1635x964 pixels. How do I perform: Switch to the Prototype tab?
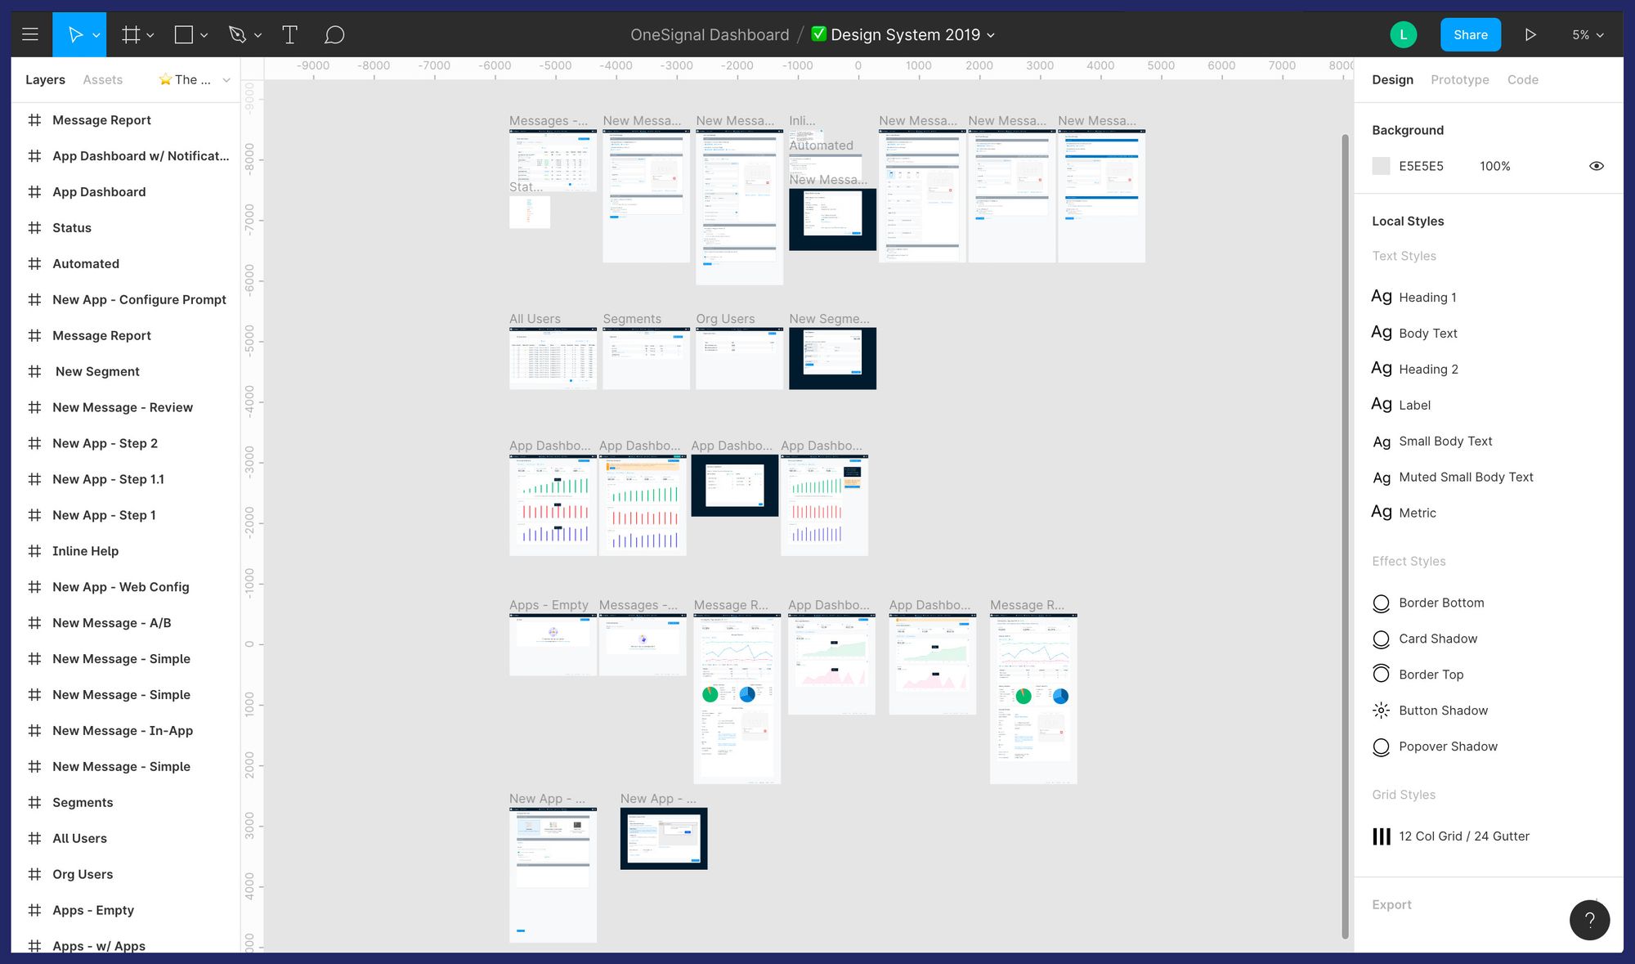pos(1459,79)
